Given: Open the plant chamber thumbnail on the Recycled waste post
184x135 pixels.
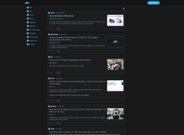Looking at the screenshot, I should (x=115, y=114).
